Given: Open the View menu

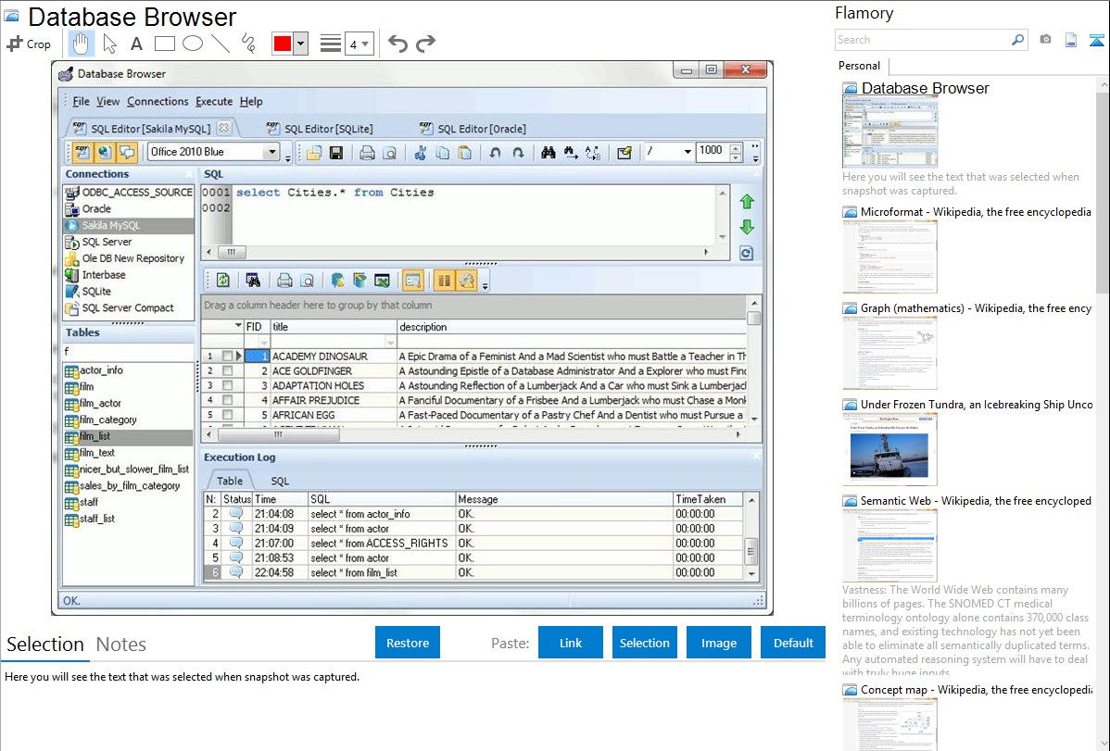Looking at the screenshot, I should click(x=107, y=101).
